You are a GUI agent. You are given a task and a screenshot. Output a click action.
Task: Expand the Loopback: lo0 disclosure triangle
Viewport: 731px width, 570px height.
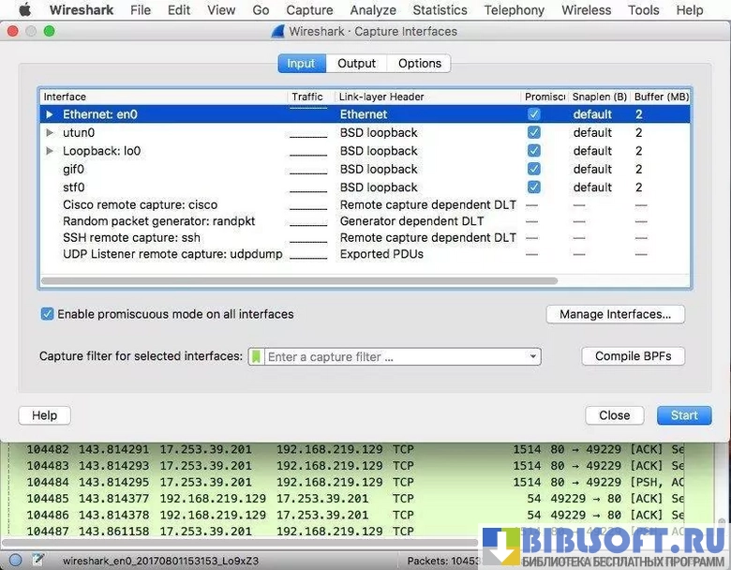tap(51, 151)
